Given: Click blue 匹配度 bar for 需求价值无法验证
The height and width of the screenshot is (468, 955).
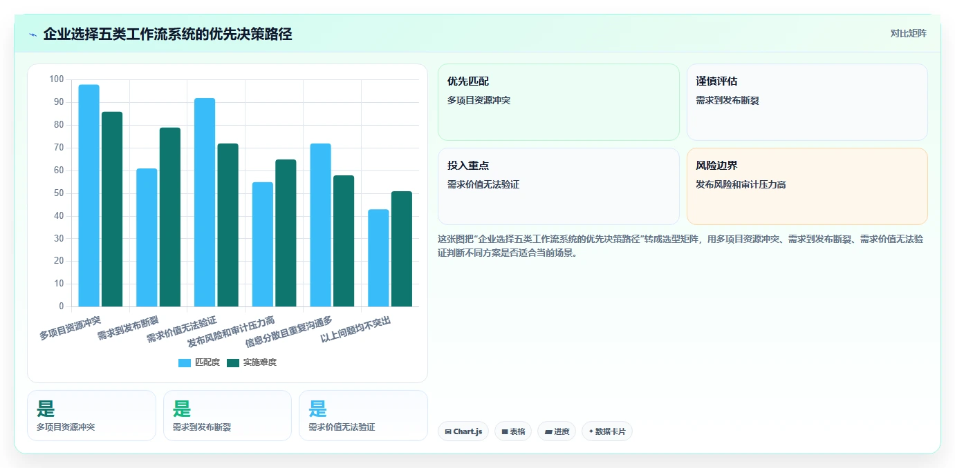Looking at the screenshot, I should [205, 202].
